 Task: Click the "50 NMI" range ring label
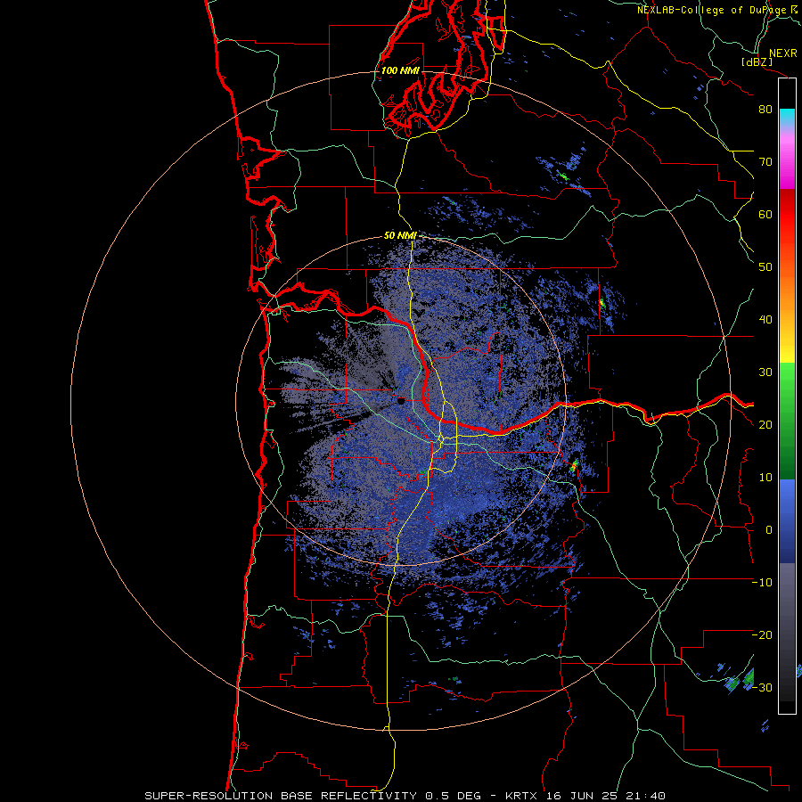click(400, 236)
